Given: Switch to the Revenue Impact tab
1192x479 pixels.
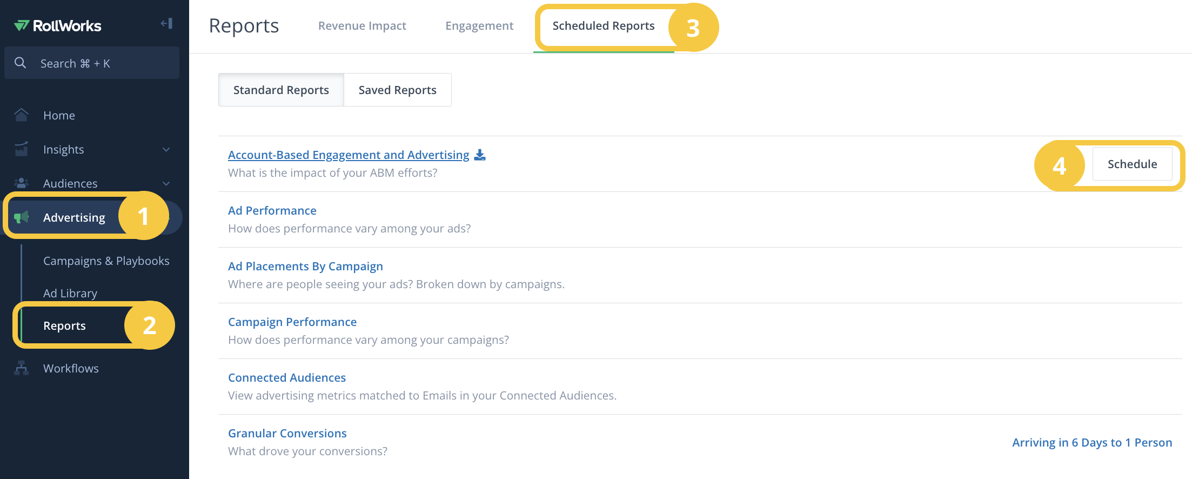Looking at the screenshot, I should tap(362, 26).
